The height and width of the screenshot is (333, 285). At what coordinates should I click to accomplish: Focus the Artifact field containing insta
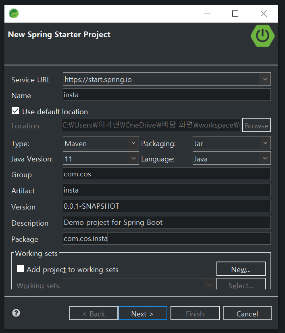click(166, 190)
